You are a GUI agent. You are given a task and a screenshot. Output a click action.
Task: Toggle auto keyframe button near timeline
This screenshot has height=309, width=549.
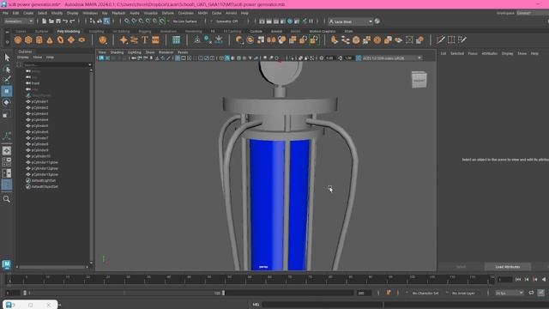click(389, 293)
